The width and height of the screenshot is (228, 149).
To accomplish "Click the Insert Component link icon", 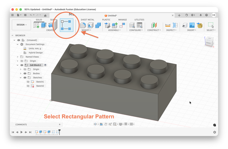I will pyautogui.click(x=108, y=25).
